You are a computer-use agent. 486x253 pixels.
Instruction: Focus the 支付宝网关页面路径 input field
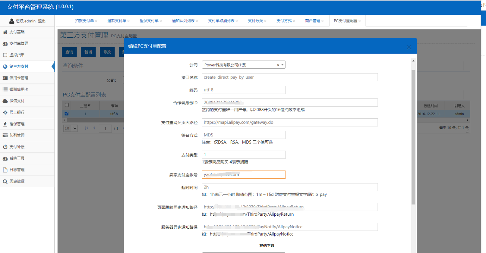(x=290, y=122)
